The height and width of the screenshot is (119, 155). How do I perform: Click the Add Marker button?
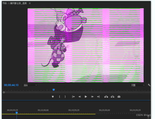(53, 97)
